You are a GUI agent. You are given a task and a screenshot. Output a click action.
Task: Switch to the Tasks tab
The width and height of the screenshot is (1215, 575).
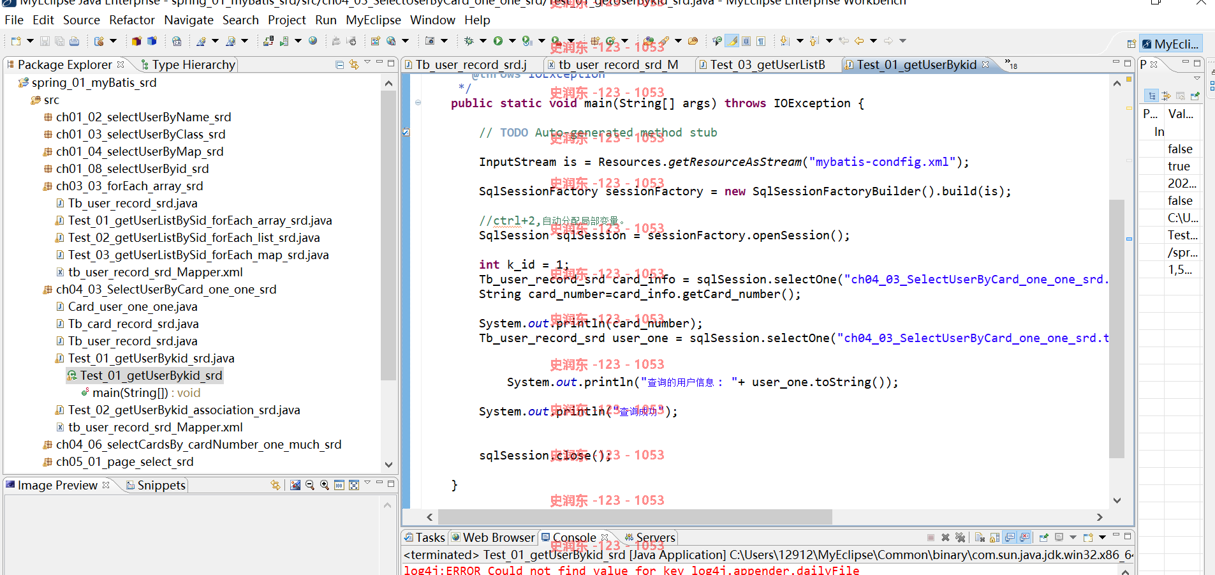tap(424, 537)
